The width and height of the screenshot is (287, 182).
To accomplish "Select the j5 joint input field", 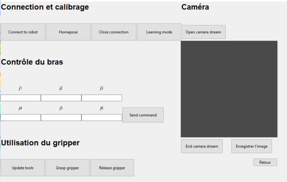I will 61,118.
